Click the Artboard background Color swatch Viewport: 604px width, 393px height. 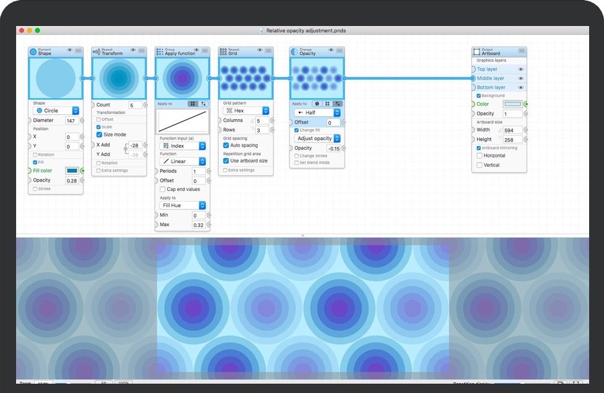coord(512,104)
